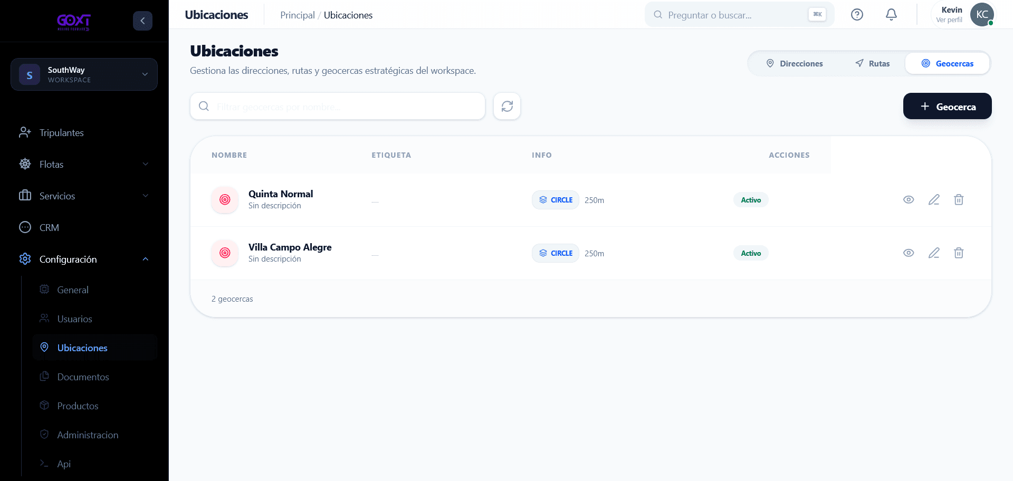Click 250m radius in Quinta Normal row
Screen dimensions: 1013x481
(594, 200)
